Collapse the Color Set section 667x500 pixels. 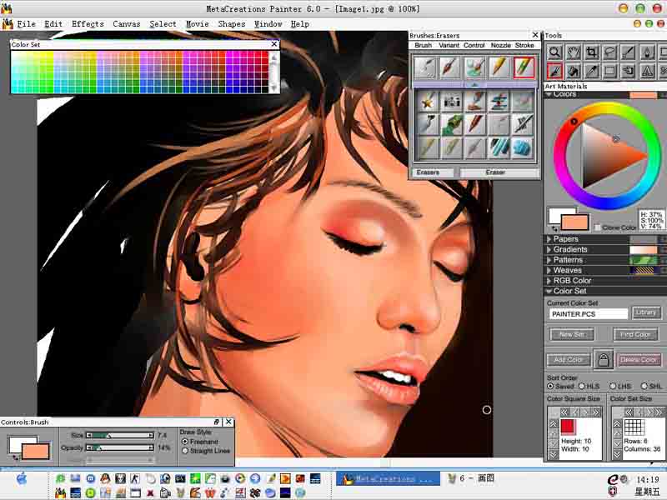click(x=549, y=291)
